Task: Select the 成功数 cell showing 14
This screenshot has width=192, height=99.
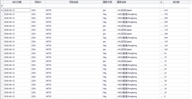Action: click(x=176, y=85)
